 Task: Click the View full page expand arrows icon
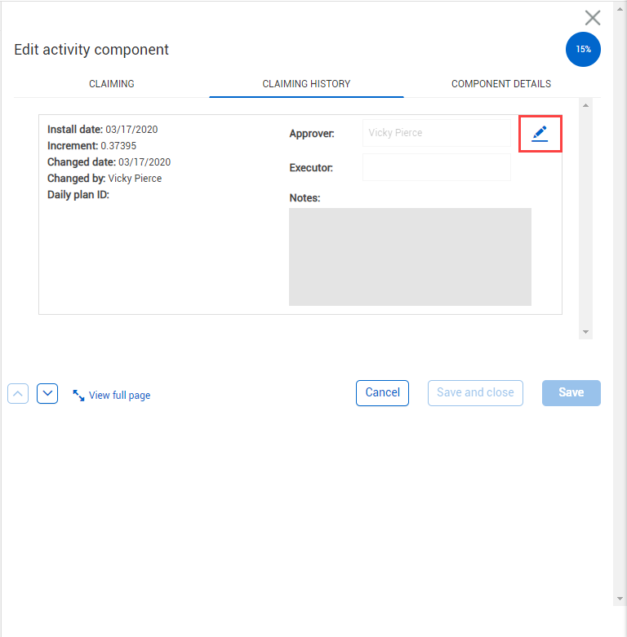pos(78,396)
